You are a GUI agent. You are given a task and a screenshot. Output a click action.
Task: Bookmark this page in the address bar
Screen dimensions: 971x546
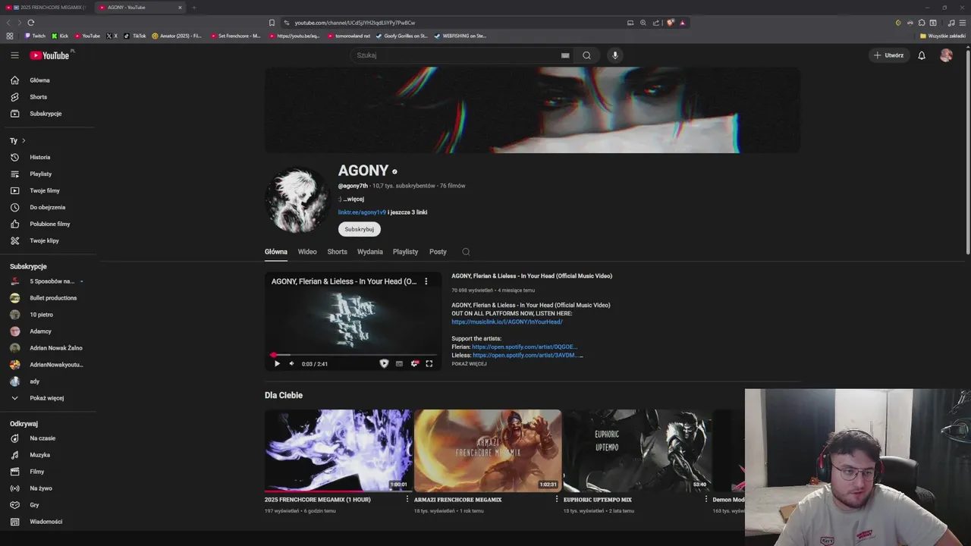[272, 23]
